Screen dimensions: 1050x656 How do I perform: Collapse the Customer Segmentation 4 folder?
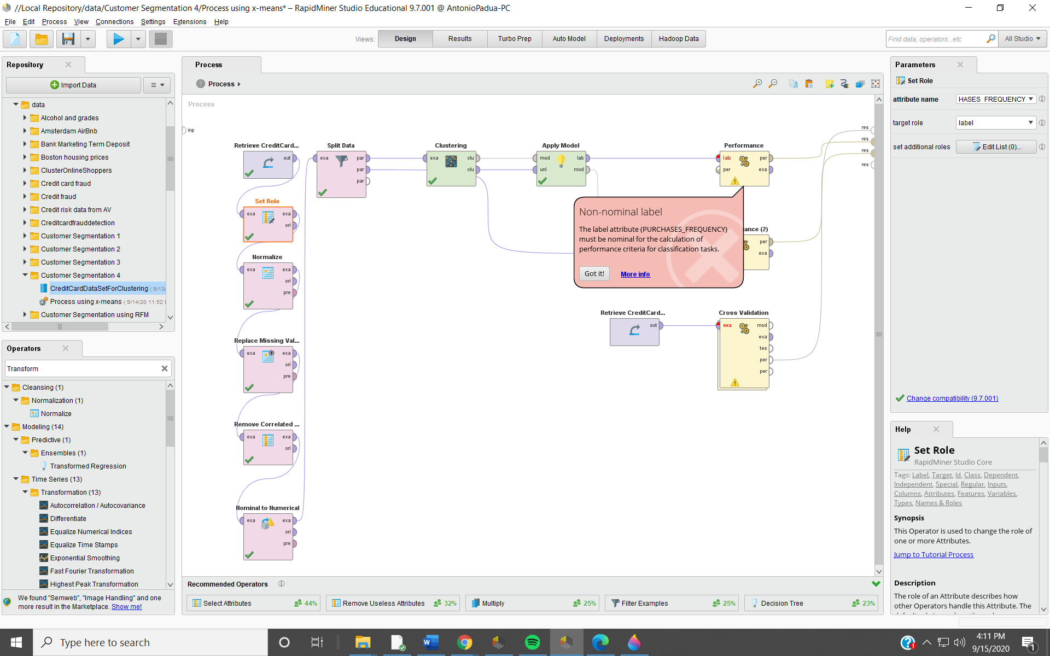coord(25,275)
